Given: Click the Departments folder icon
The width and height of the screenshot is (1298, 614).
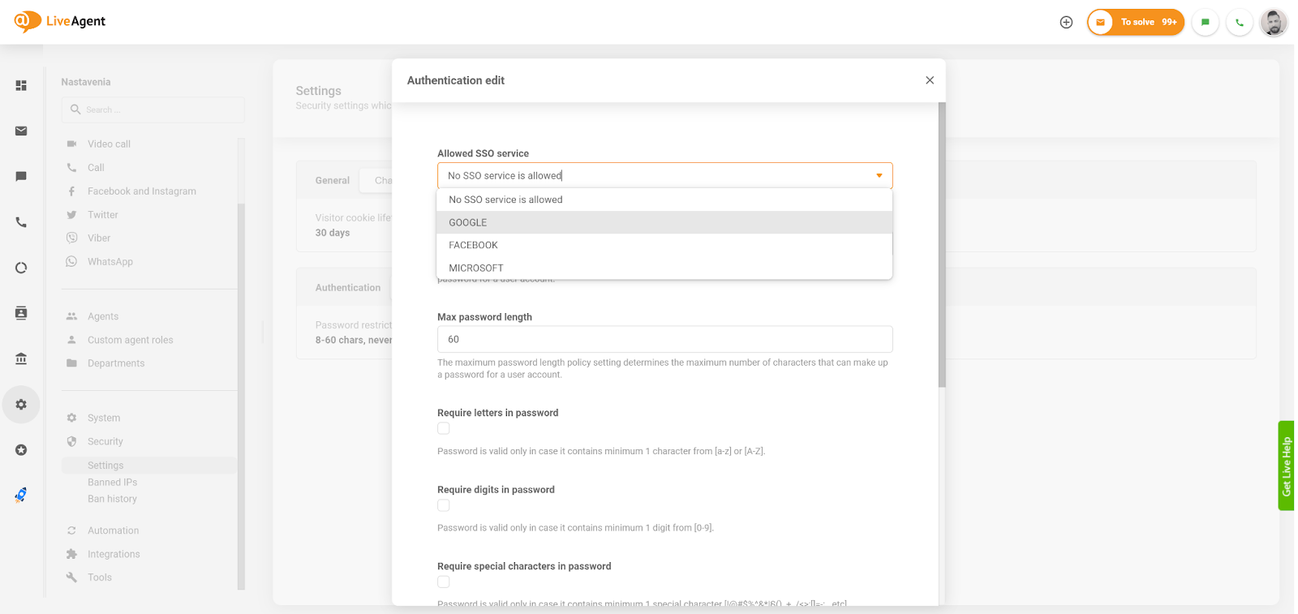Looking at the screenshot, I should 71,363.
